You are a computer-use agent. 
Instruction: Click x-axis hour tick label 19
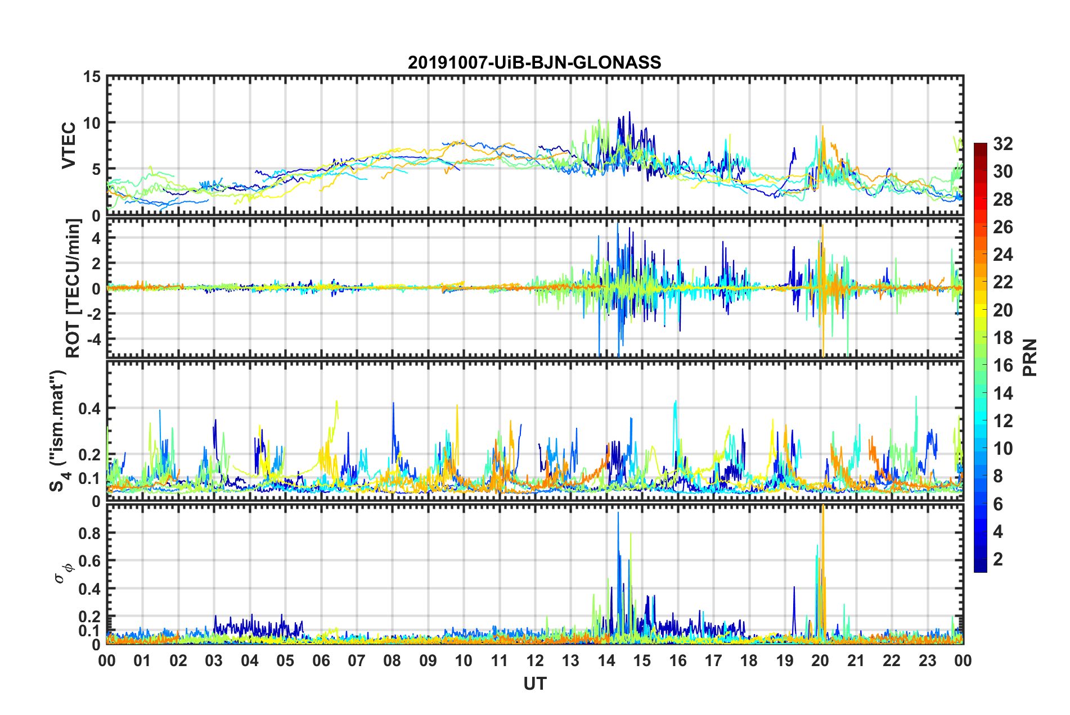click(x=785, y=660)
